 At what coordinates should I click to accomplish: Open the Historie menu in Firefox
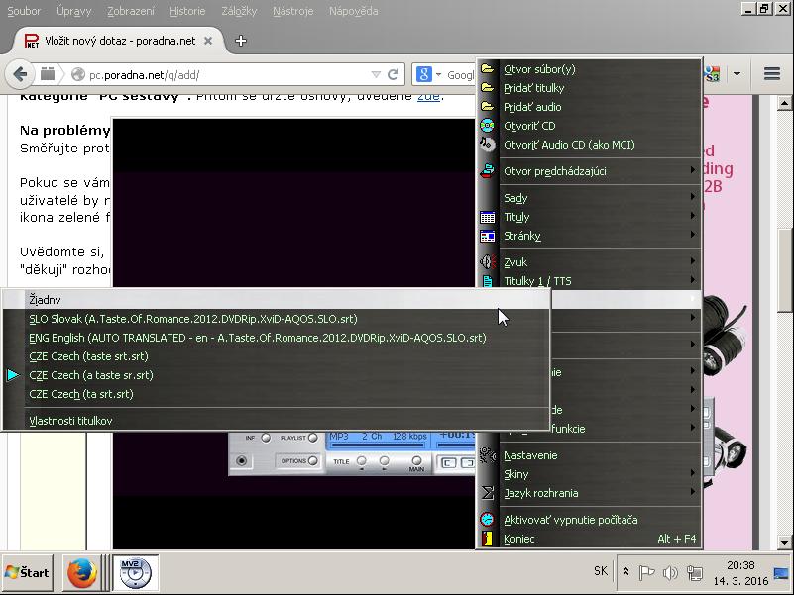(187, 11)
